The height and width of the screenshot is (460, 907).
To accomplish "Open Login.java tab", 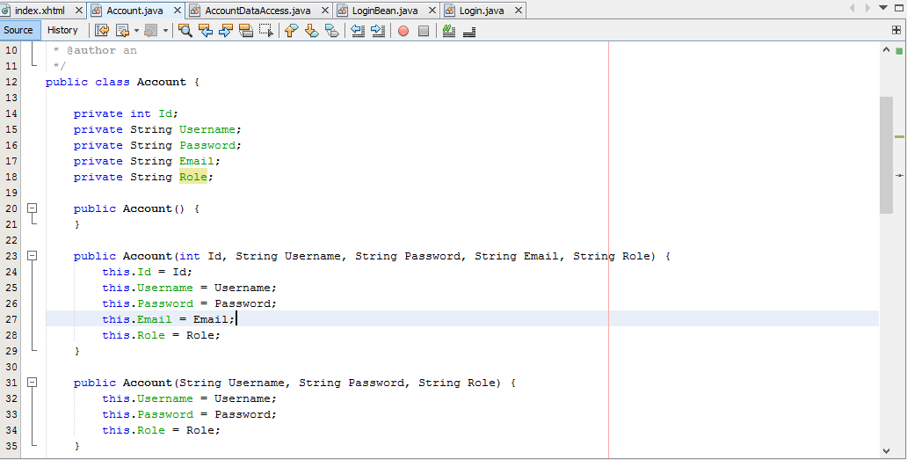I will pyautogui.click(x=482, y=11).
